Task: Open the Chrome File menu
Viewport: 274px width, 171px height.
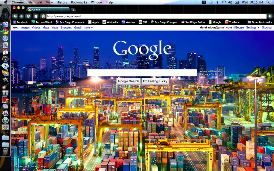Action: [30, 2]
